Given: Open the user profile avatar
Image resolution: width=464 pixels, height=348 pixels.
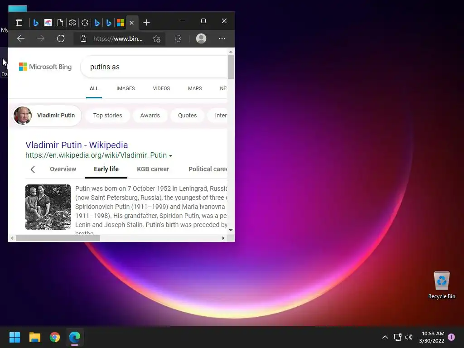Looking at the screenshot, I should pos(201,39).
